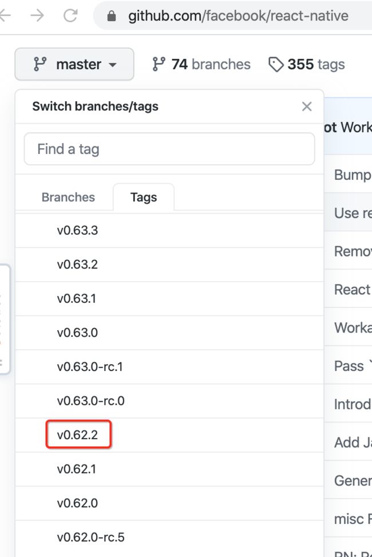Click the branch icon beside 74 branches
Viewport: 372px width, 557px height.
[x=159, y=64]
